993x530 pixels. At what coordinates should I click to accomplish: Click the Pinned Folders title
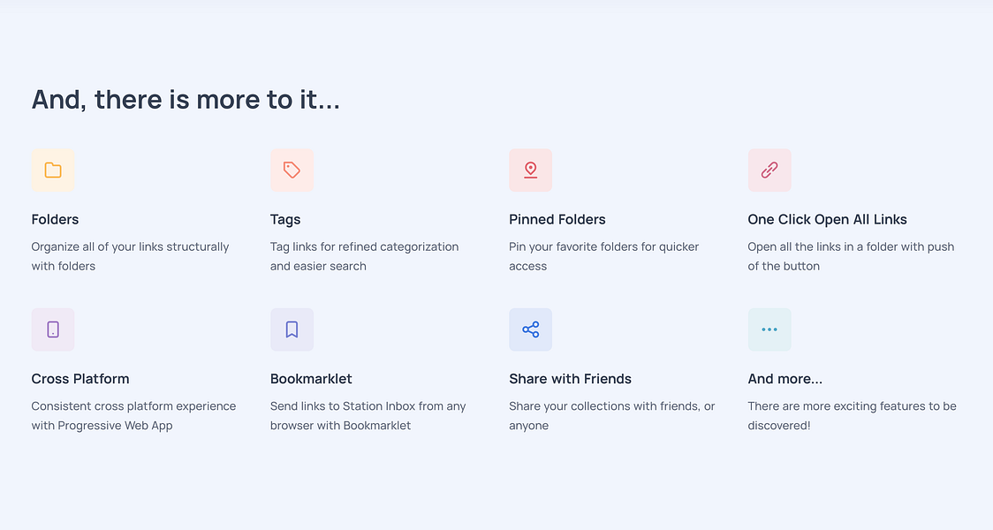click(557, 220)
